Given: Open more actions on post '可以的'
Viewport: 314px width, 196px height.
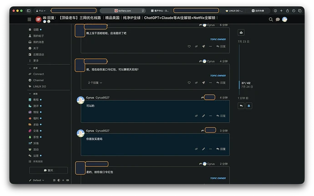Looking at the screenshot, I should (x=210, y=116).
